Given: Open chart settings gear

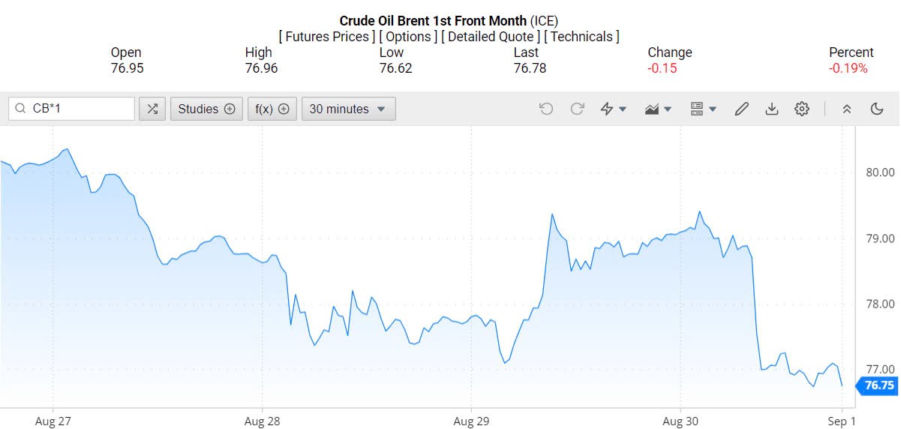Looking at the screenshot, I should click(802, 109).
